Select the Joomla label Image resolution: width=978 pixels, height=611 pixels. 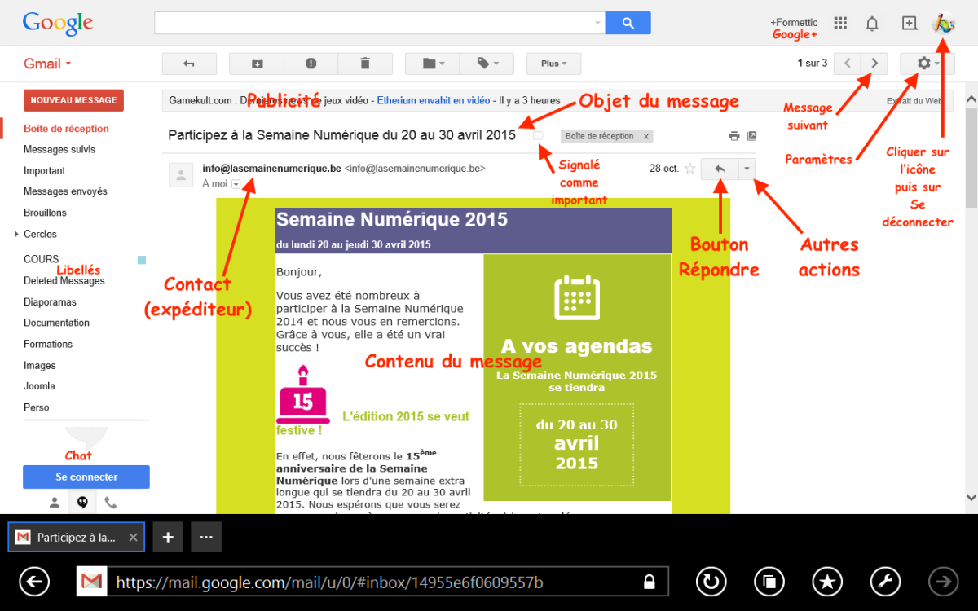39,386
